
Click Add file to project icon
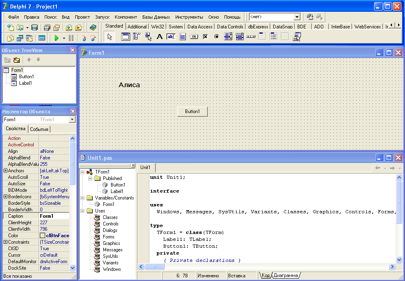point(69,27)
